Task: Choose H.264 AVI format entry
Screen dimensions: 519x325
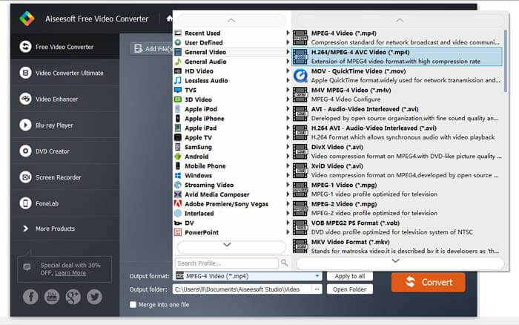Action: click(397, 133)
